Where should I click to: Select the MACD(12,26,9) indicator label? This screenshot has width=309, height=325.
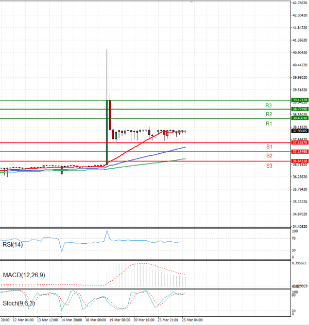tap(24, 276)
